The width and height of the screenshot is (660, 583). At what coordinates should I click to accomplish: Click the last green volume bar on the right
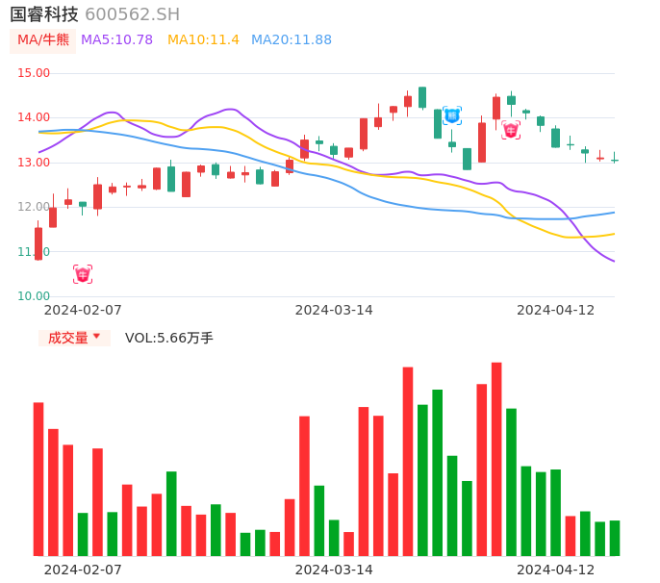point(615,539)
